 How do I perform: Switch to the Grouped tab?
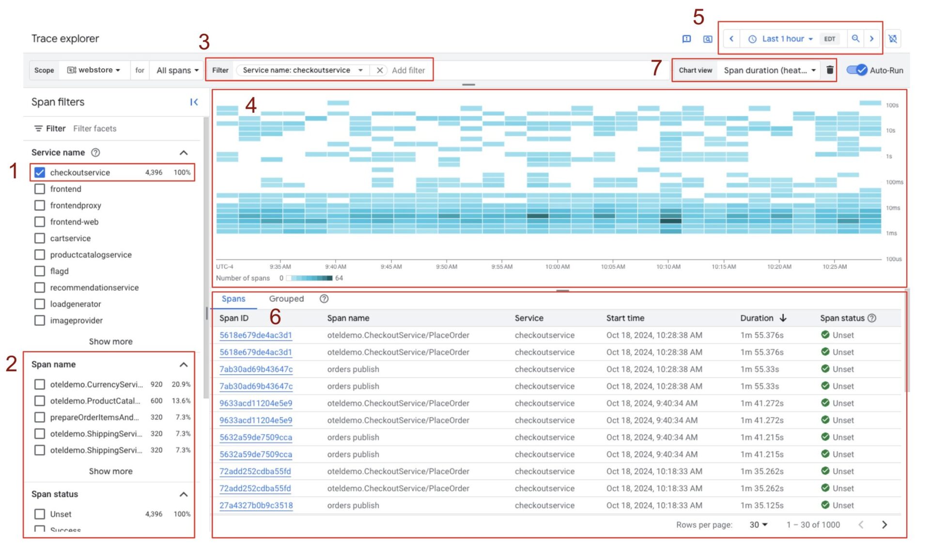coord(286,299)
